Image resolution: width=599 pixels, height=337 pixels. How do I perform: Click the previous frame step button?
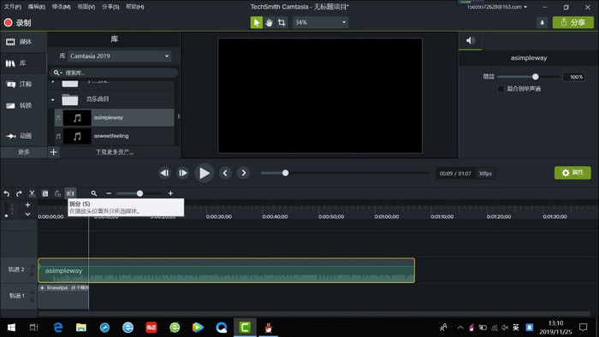point(164,173)
